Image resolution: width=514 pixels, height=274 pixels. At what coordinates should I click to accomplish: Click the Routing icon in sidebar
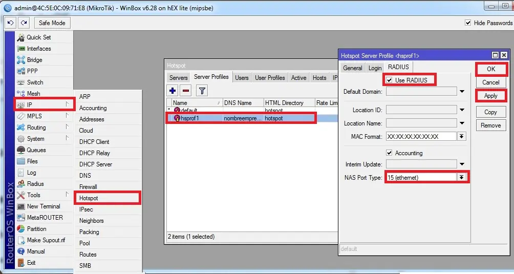coord(21,128)
